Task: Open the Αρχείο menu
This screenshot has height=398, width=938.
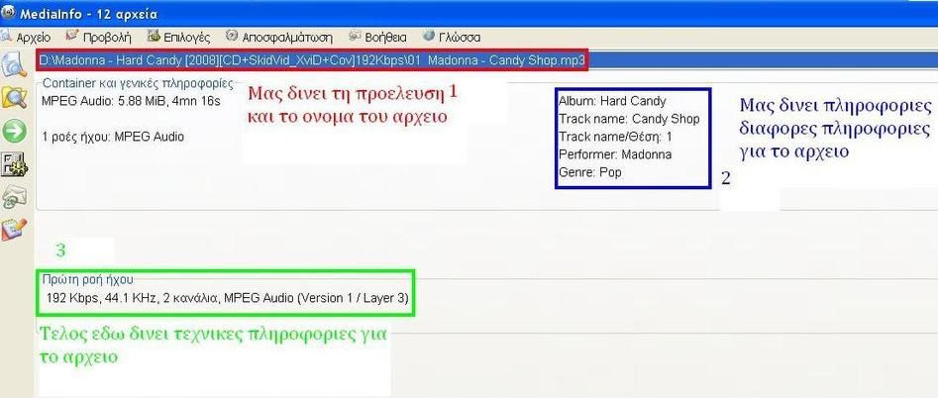Action: [27, 37]
